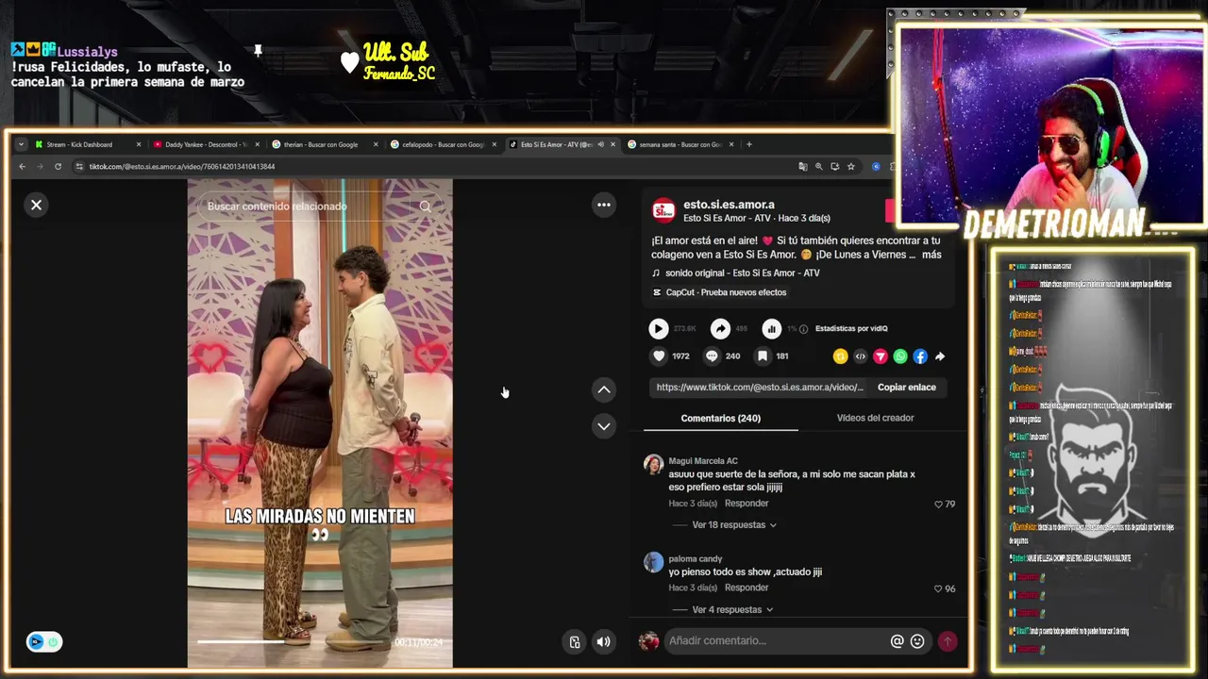1208x679 pixels.
Task: Click the info circle next to 1%
Action: tap(803, 329)
